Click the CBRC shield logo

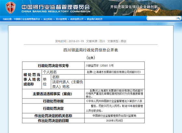pos(10,7)
